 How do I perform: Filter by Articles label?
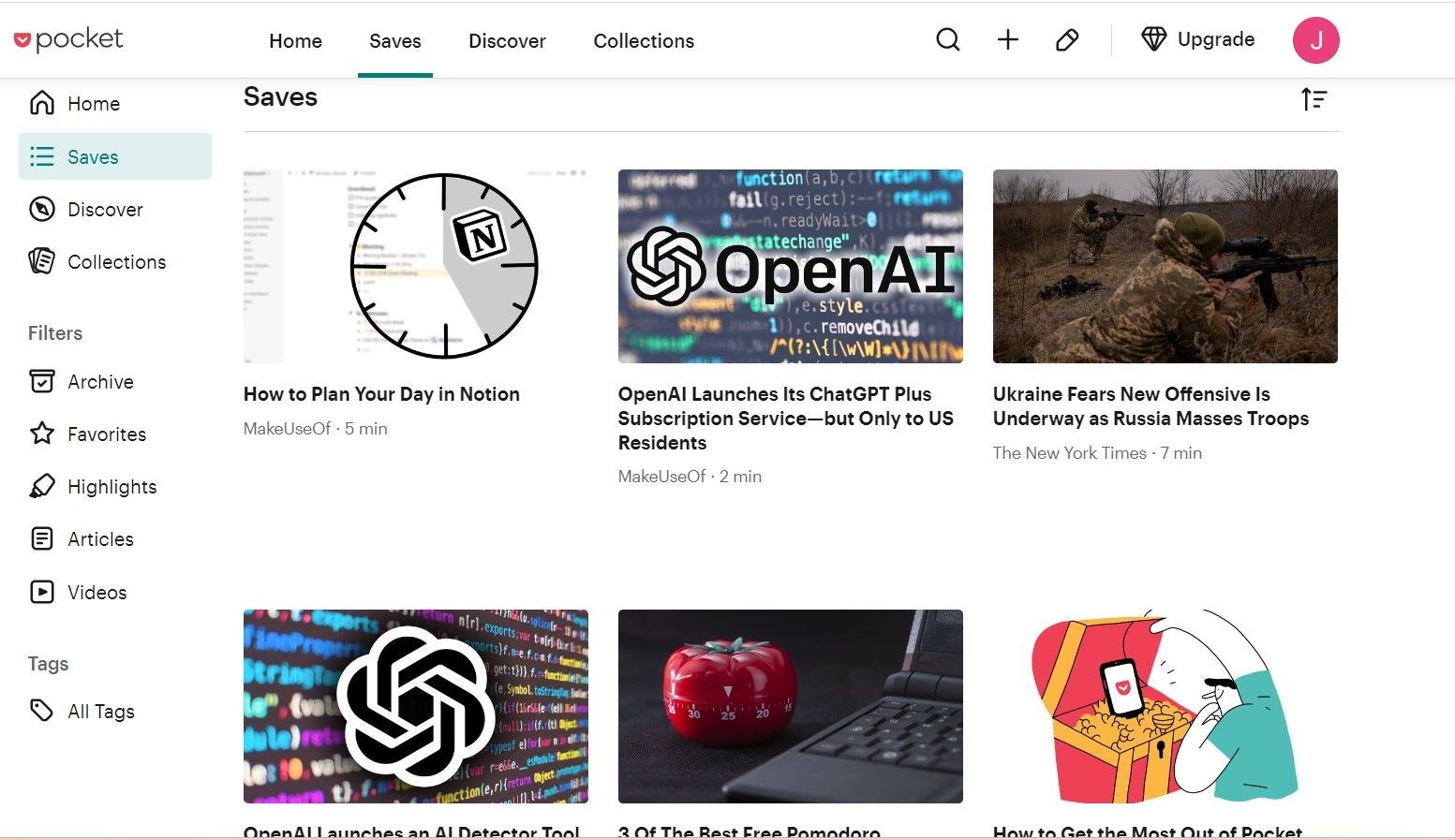100,538
